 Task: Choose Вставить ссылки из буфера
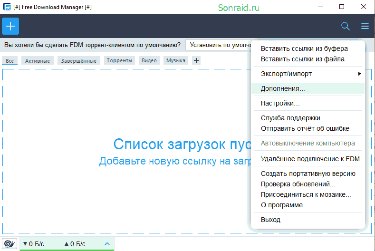pyautogui.click(x=304, y=48)
